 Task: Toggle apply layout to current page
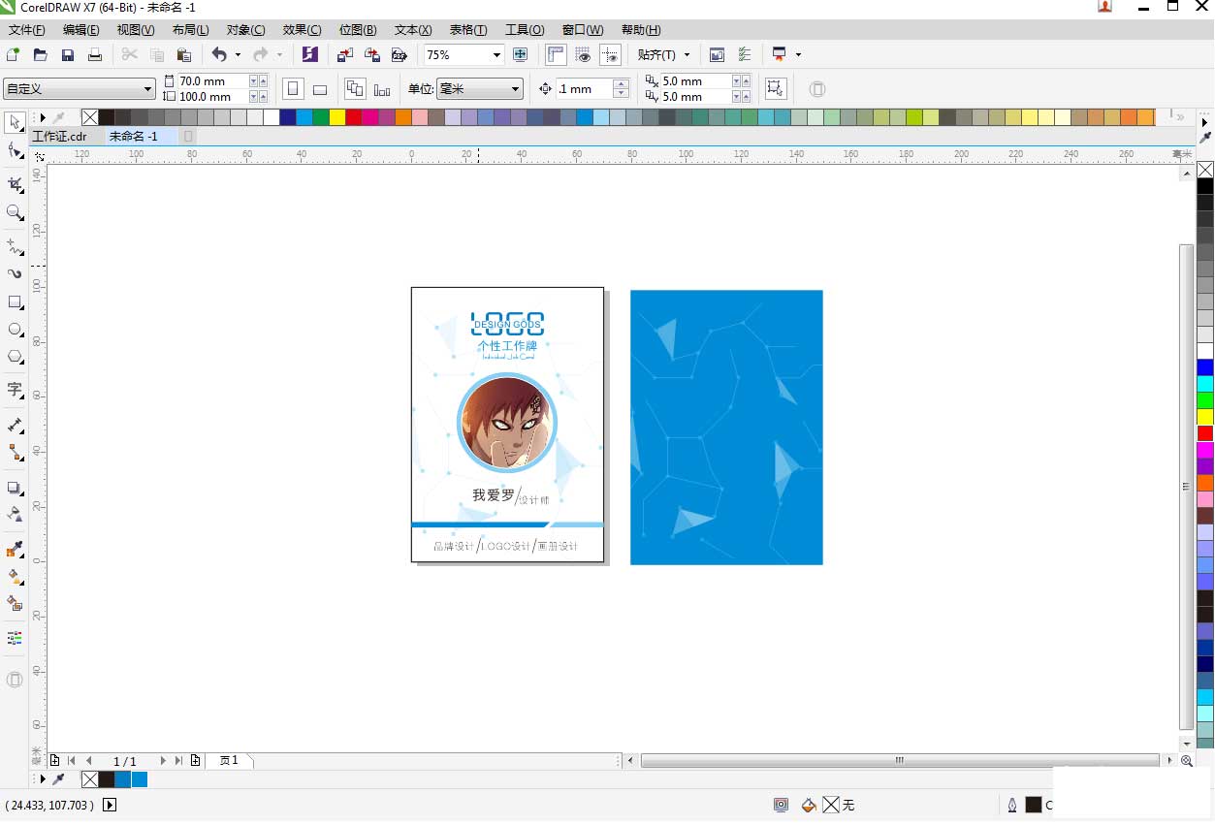point(382,89)
